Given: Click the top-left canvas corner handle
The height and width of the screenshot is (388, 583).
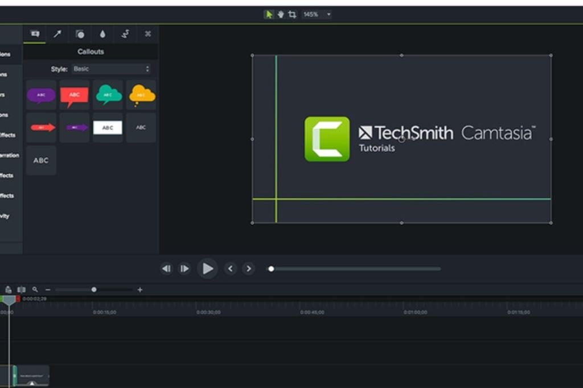Looking at the screenshot, I should click(252, 55).
